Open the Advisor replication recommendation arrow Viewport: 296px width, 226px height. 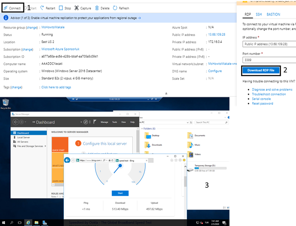click(139, 18)
